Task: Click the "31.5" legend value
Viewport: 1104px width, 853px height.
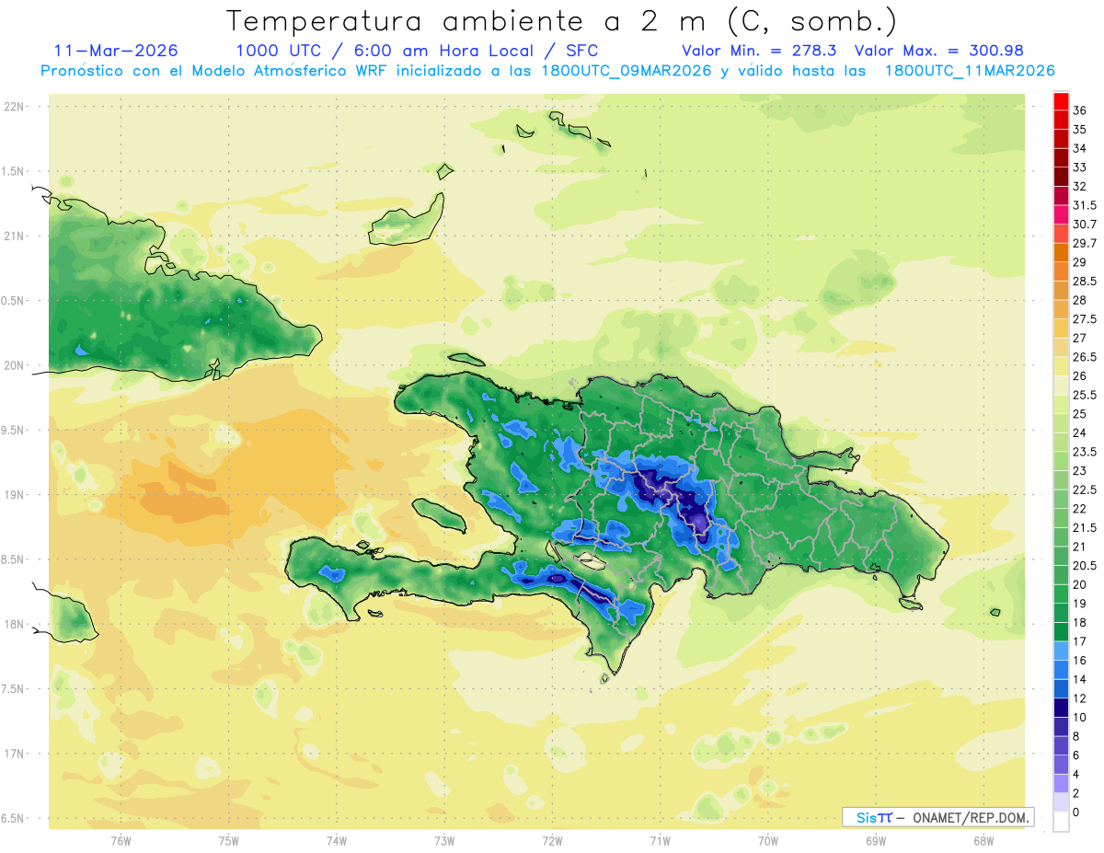Action: 1085,205
